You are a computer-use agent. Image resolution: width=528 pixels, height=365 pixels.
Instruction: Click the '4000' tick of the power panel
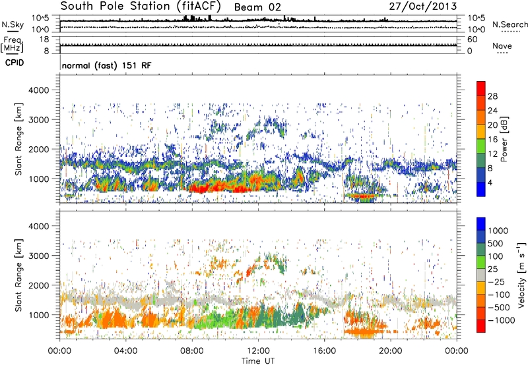pos(39,90)
